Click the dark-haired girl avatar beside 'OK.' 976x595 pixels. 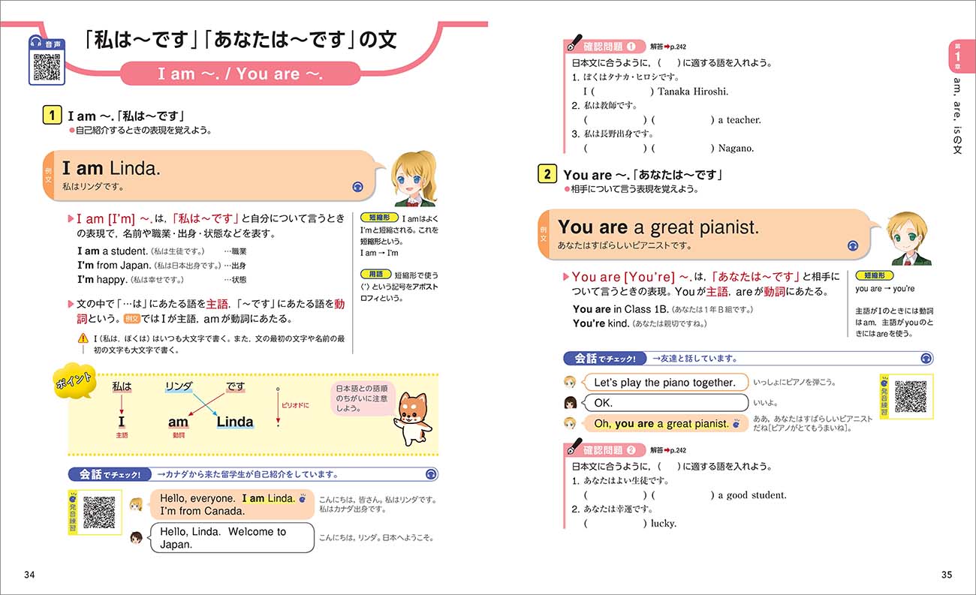[x=570, y=402]
